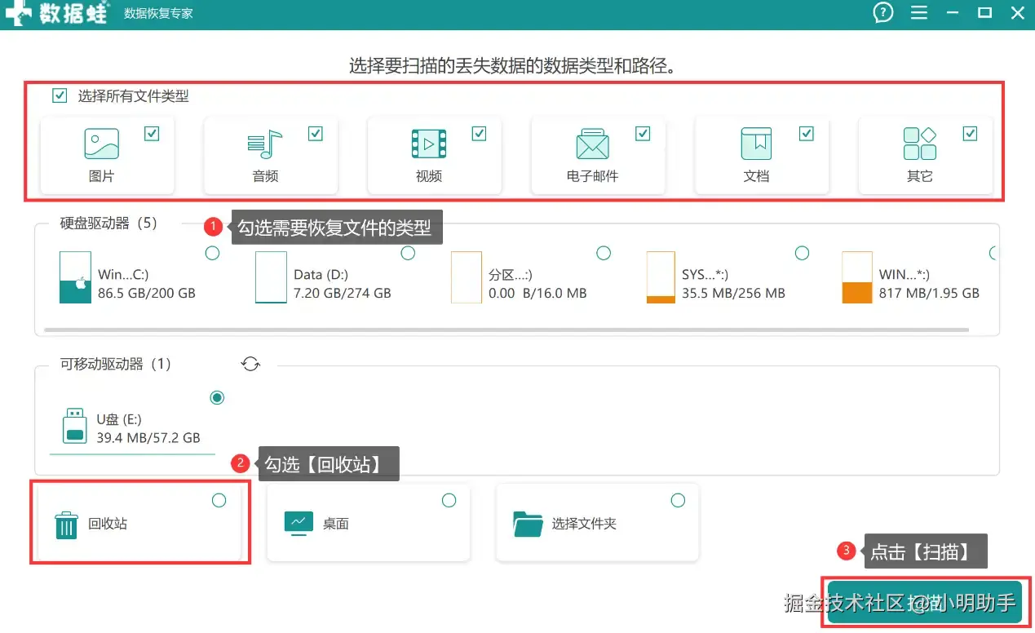Click the Data (D:) drive icon

pyautogui.click(x=271, y=277)
